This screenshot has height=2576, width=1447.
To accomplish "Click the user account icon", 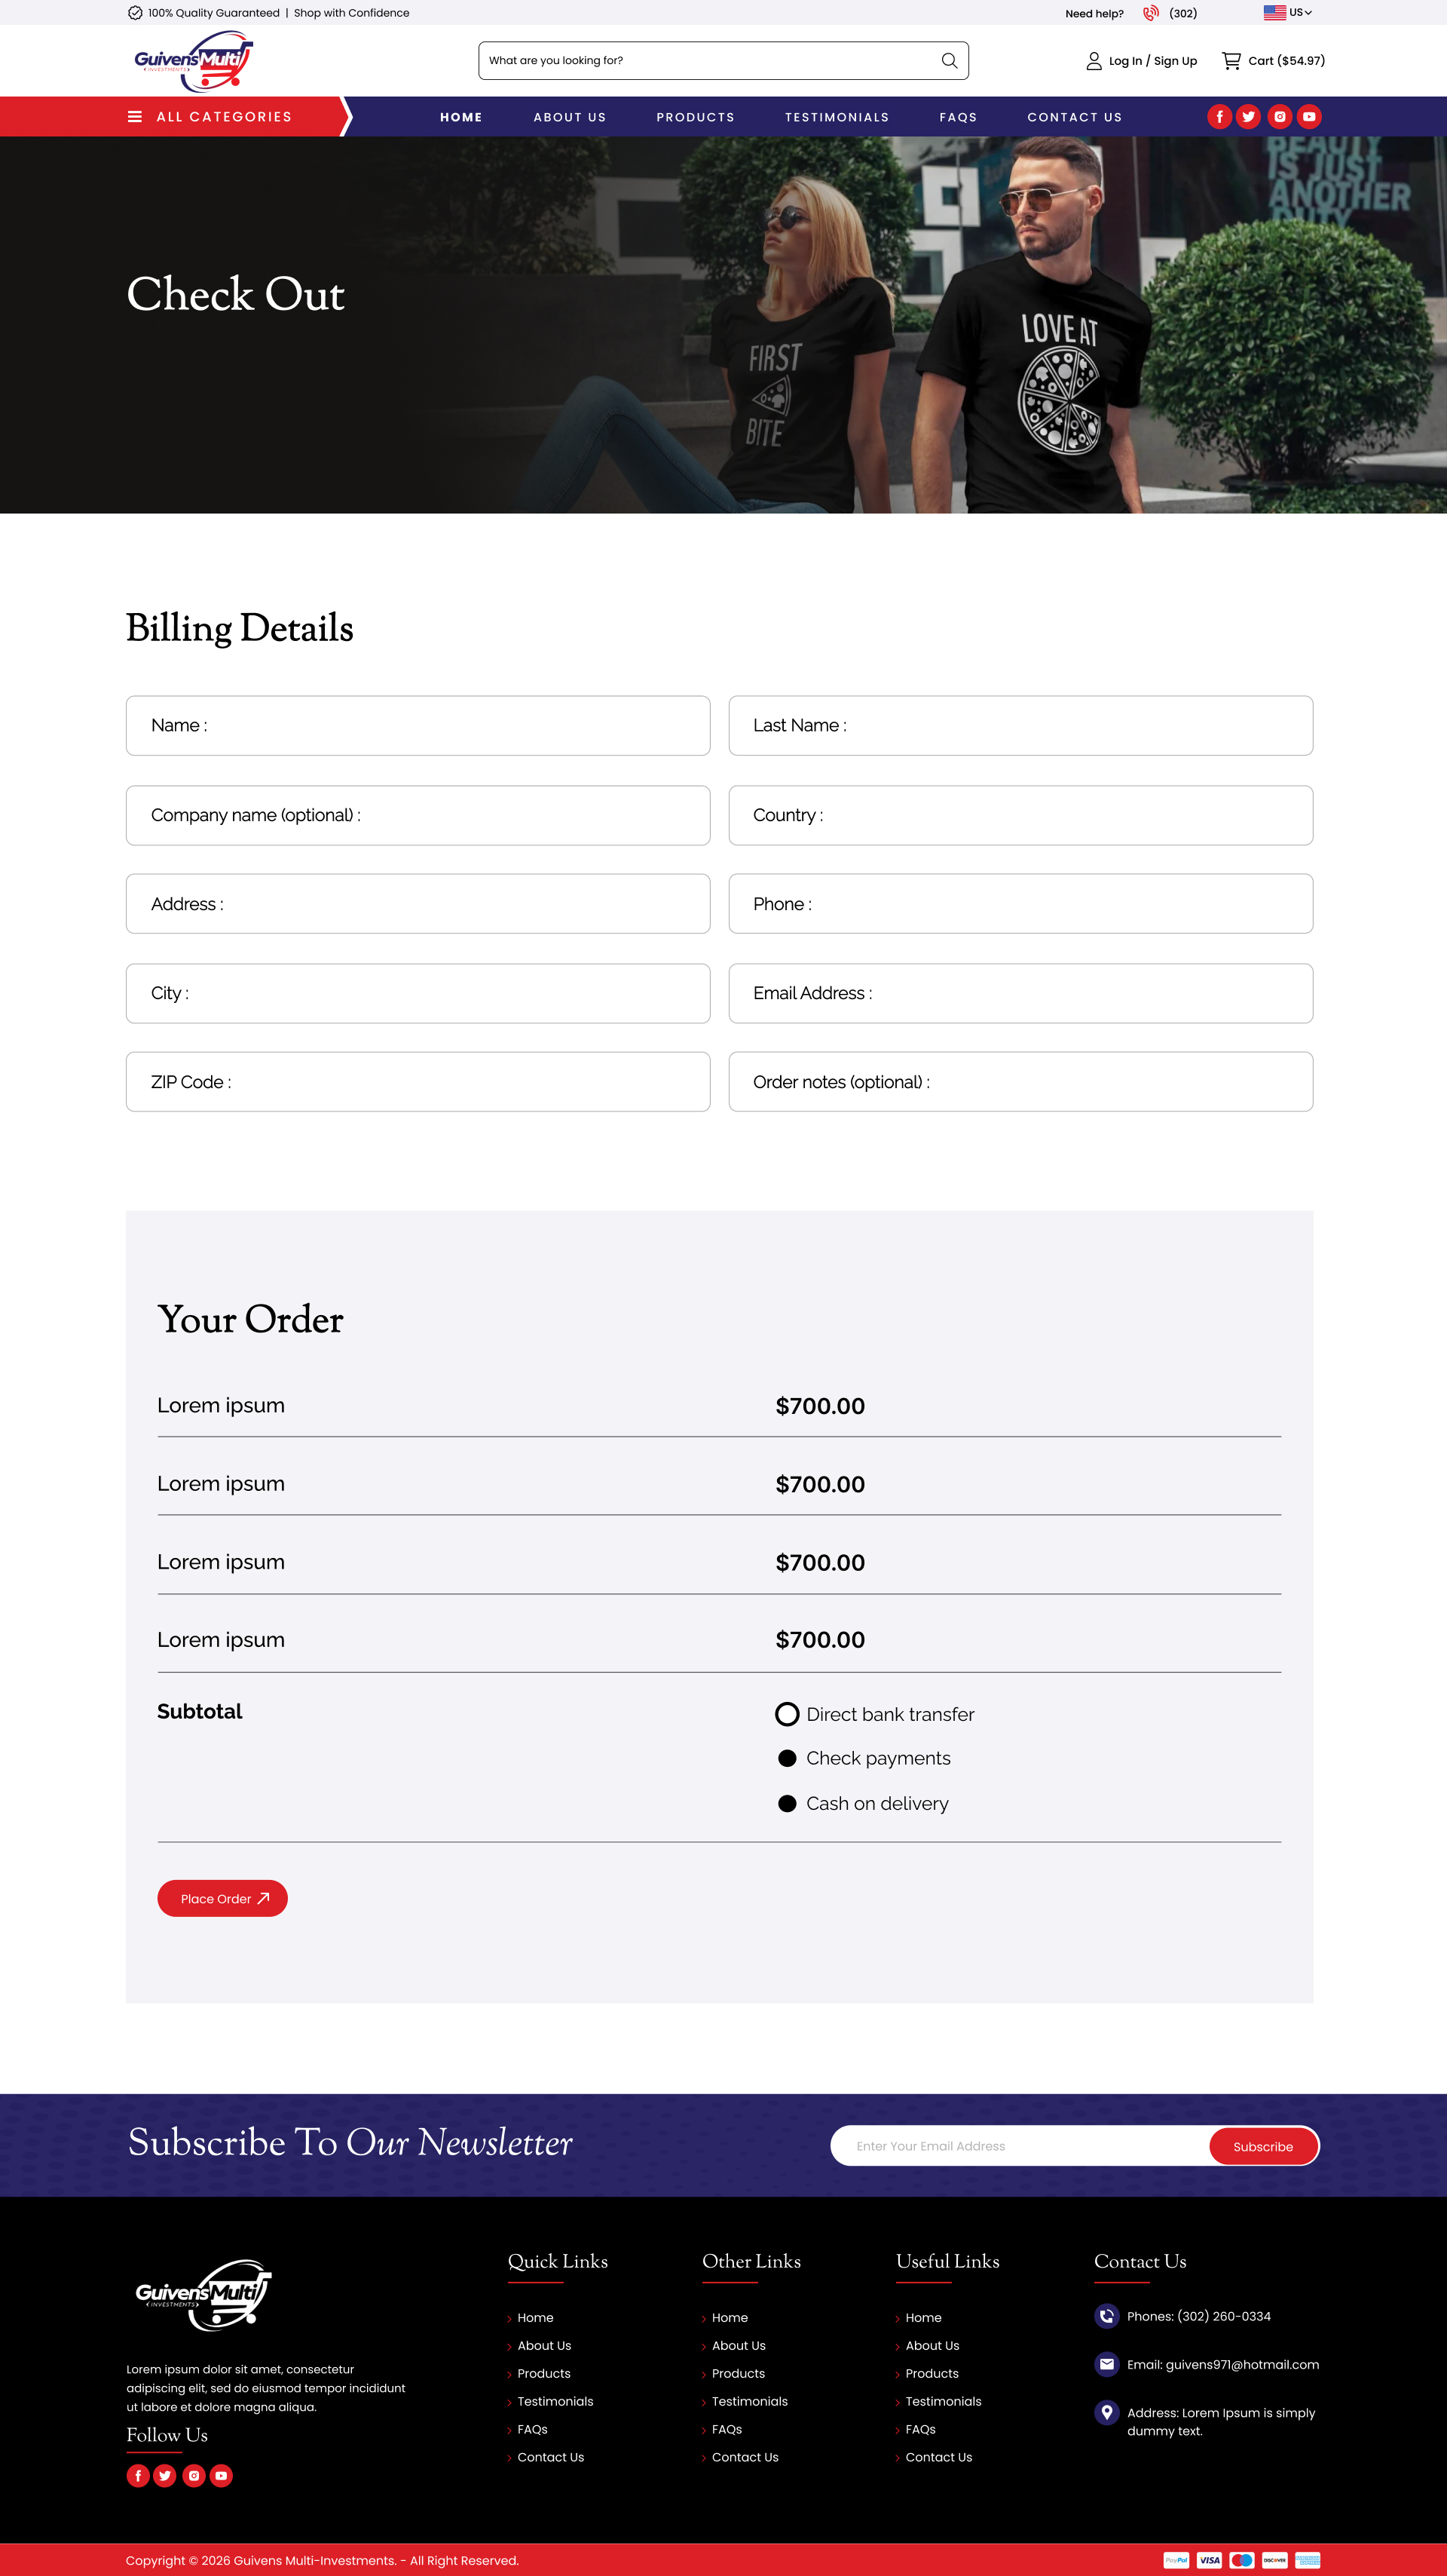I will [x=1094, y=61].
